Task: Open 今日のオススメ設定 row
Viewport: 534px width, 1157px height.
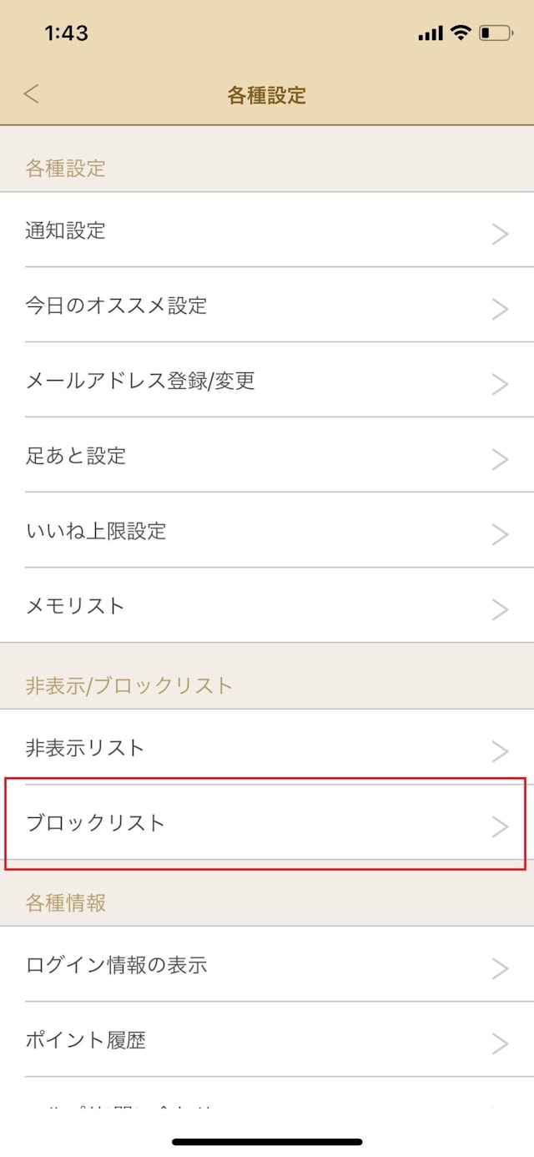Action: pyautogui.click(x=116, y=306)
